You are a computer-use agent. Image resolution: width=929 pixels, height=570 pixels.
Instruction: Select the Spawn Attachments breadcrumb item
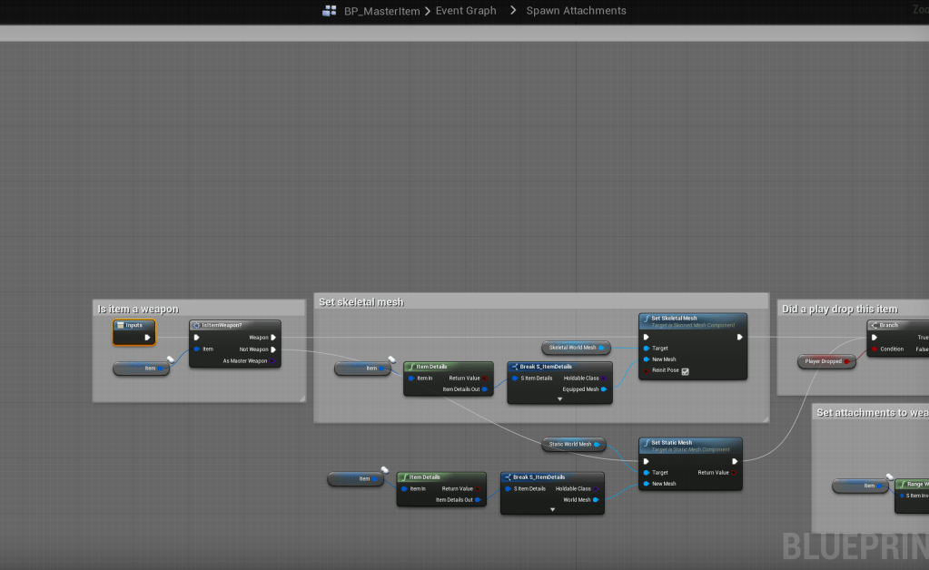coord(576,11)
